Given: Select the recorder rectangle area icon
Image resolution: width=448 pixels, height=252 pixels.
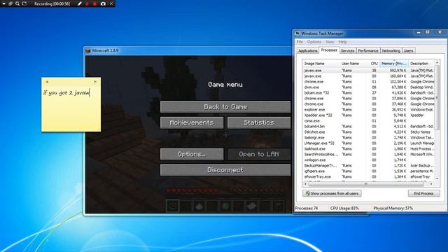Looking at the screenshot, I should click(x=24, y=3).
